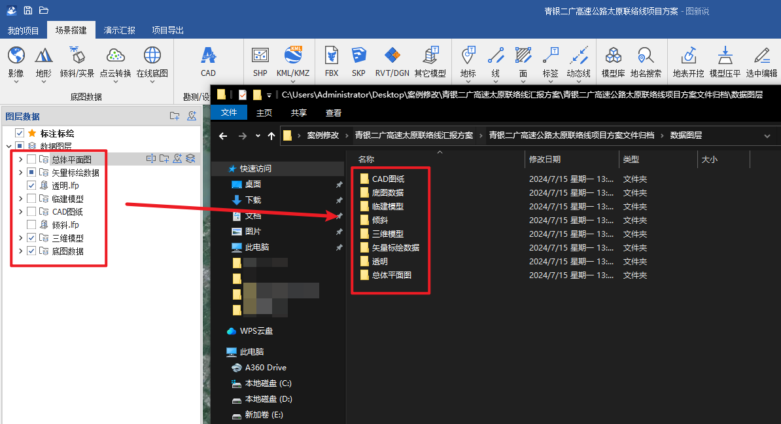The height and width of the screenshot is (424, 781).
Task: Open the 影像 dropdown arrow
Action: pyautogui.click(x=16, y=82)
